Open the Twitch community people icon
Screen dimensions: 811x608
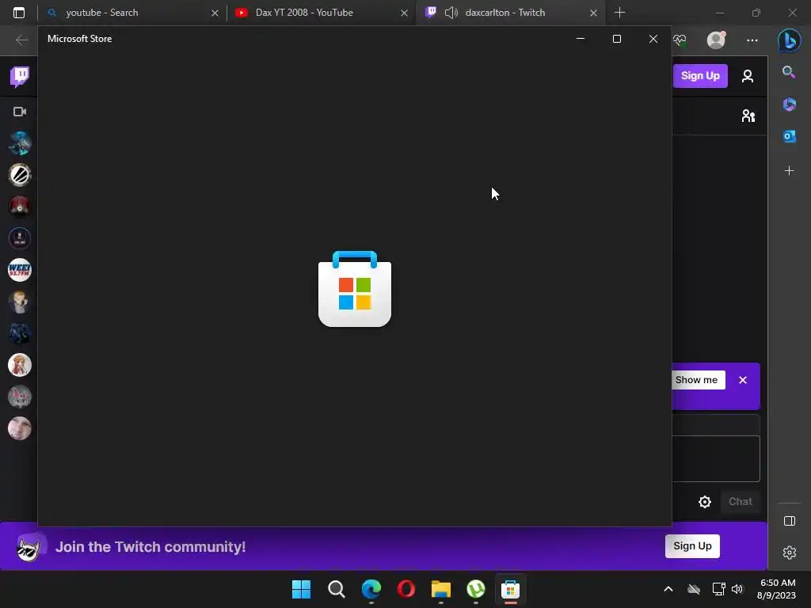click(x=748, y=116)
